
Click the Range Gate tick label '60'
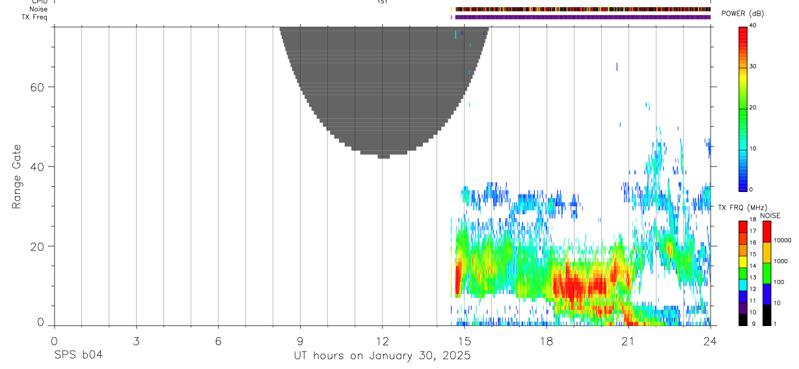tap(36, 87)
